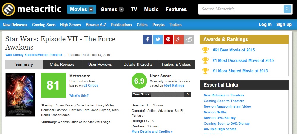This screenshot has height=138, width=300.
Task: Open the 52 Critics link
Action: coord(91,85)
